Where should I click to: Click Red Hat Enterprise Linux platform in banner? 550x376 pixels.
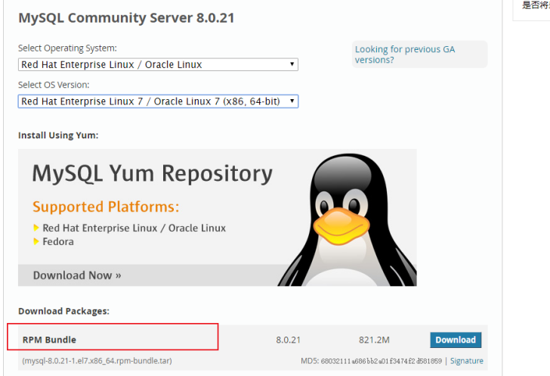pos(134,228)
